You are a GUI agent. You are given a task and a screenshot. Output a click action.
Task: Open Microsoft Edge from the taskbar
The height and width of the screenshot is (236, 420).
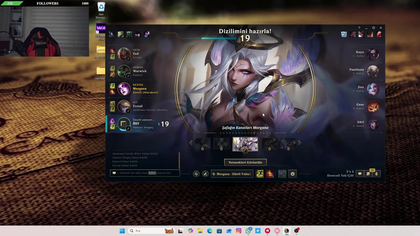[210, 231]
